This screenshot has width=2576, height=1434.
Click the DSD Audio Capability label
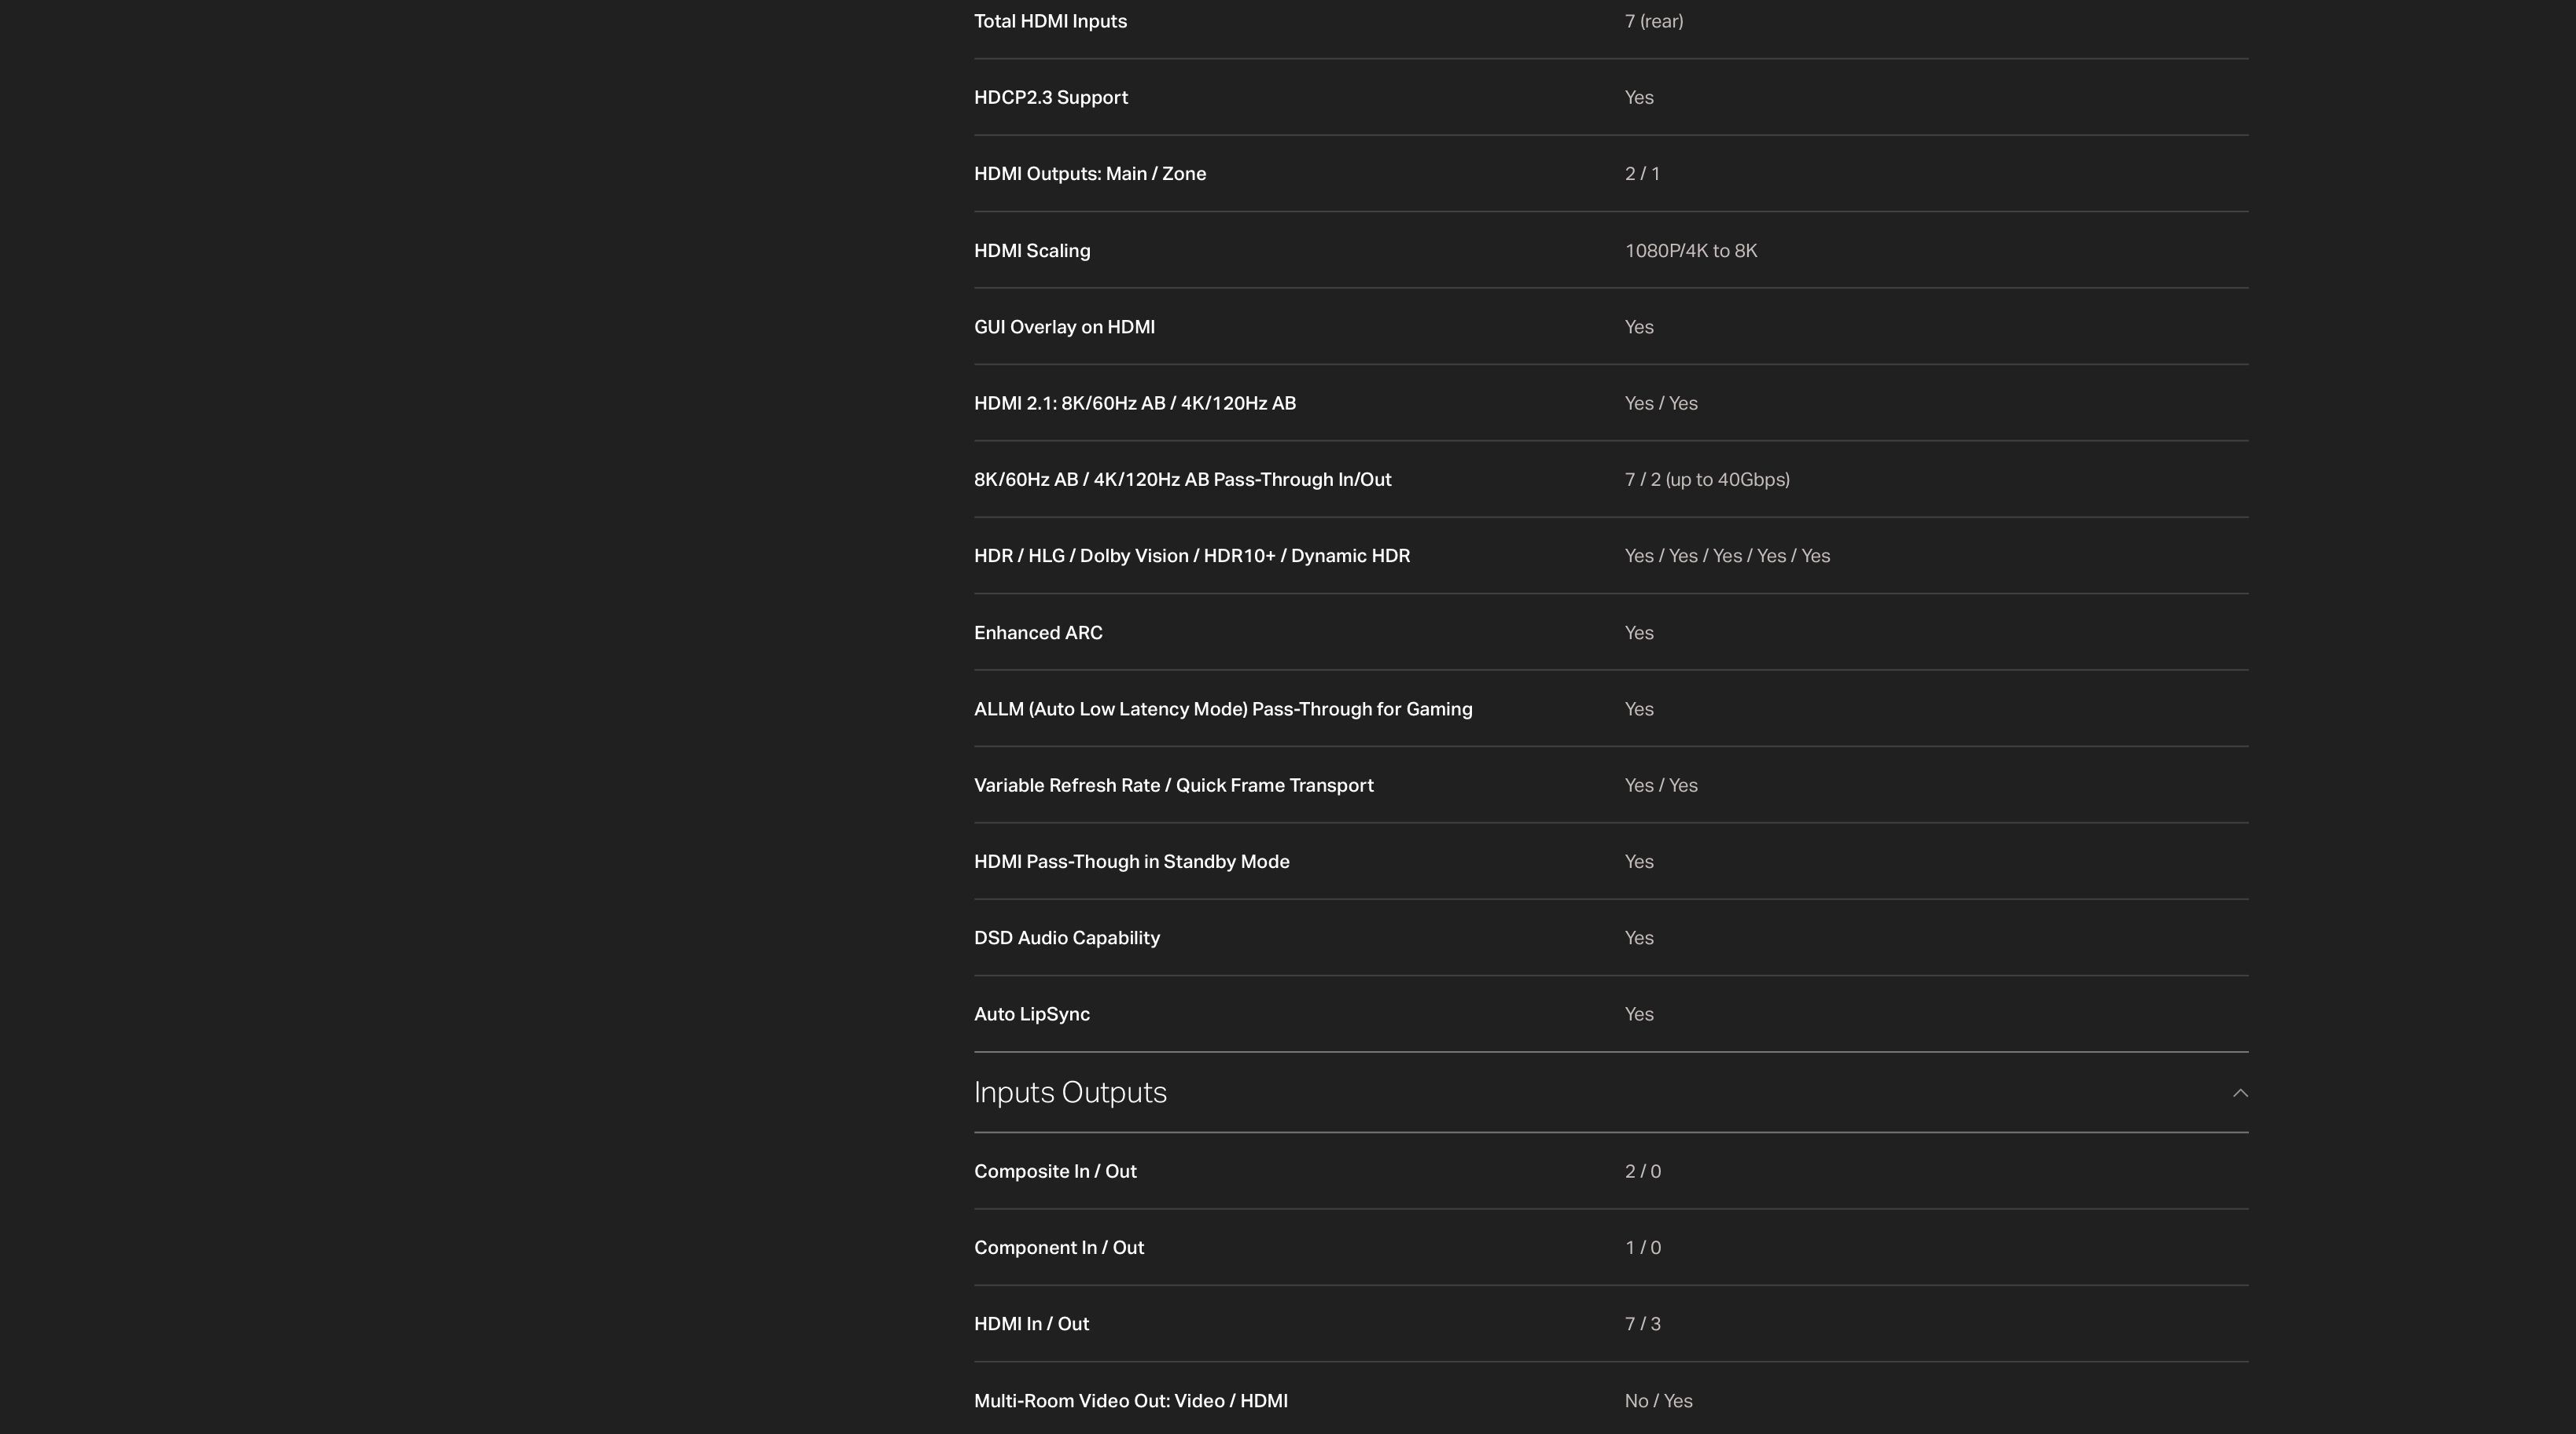[1067, 938]
